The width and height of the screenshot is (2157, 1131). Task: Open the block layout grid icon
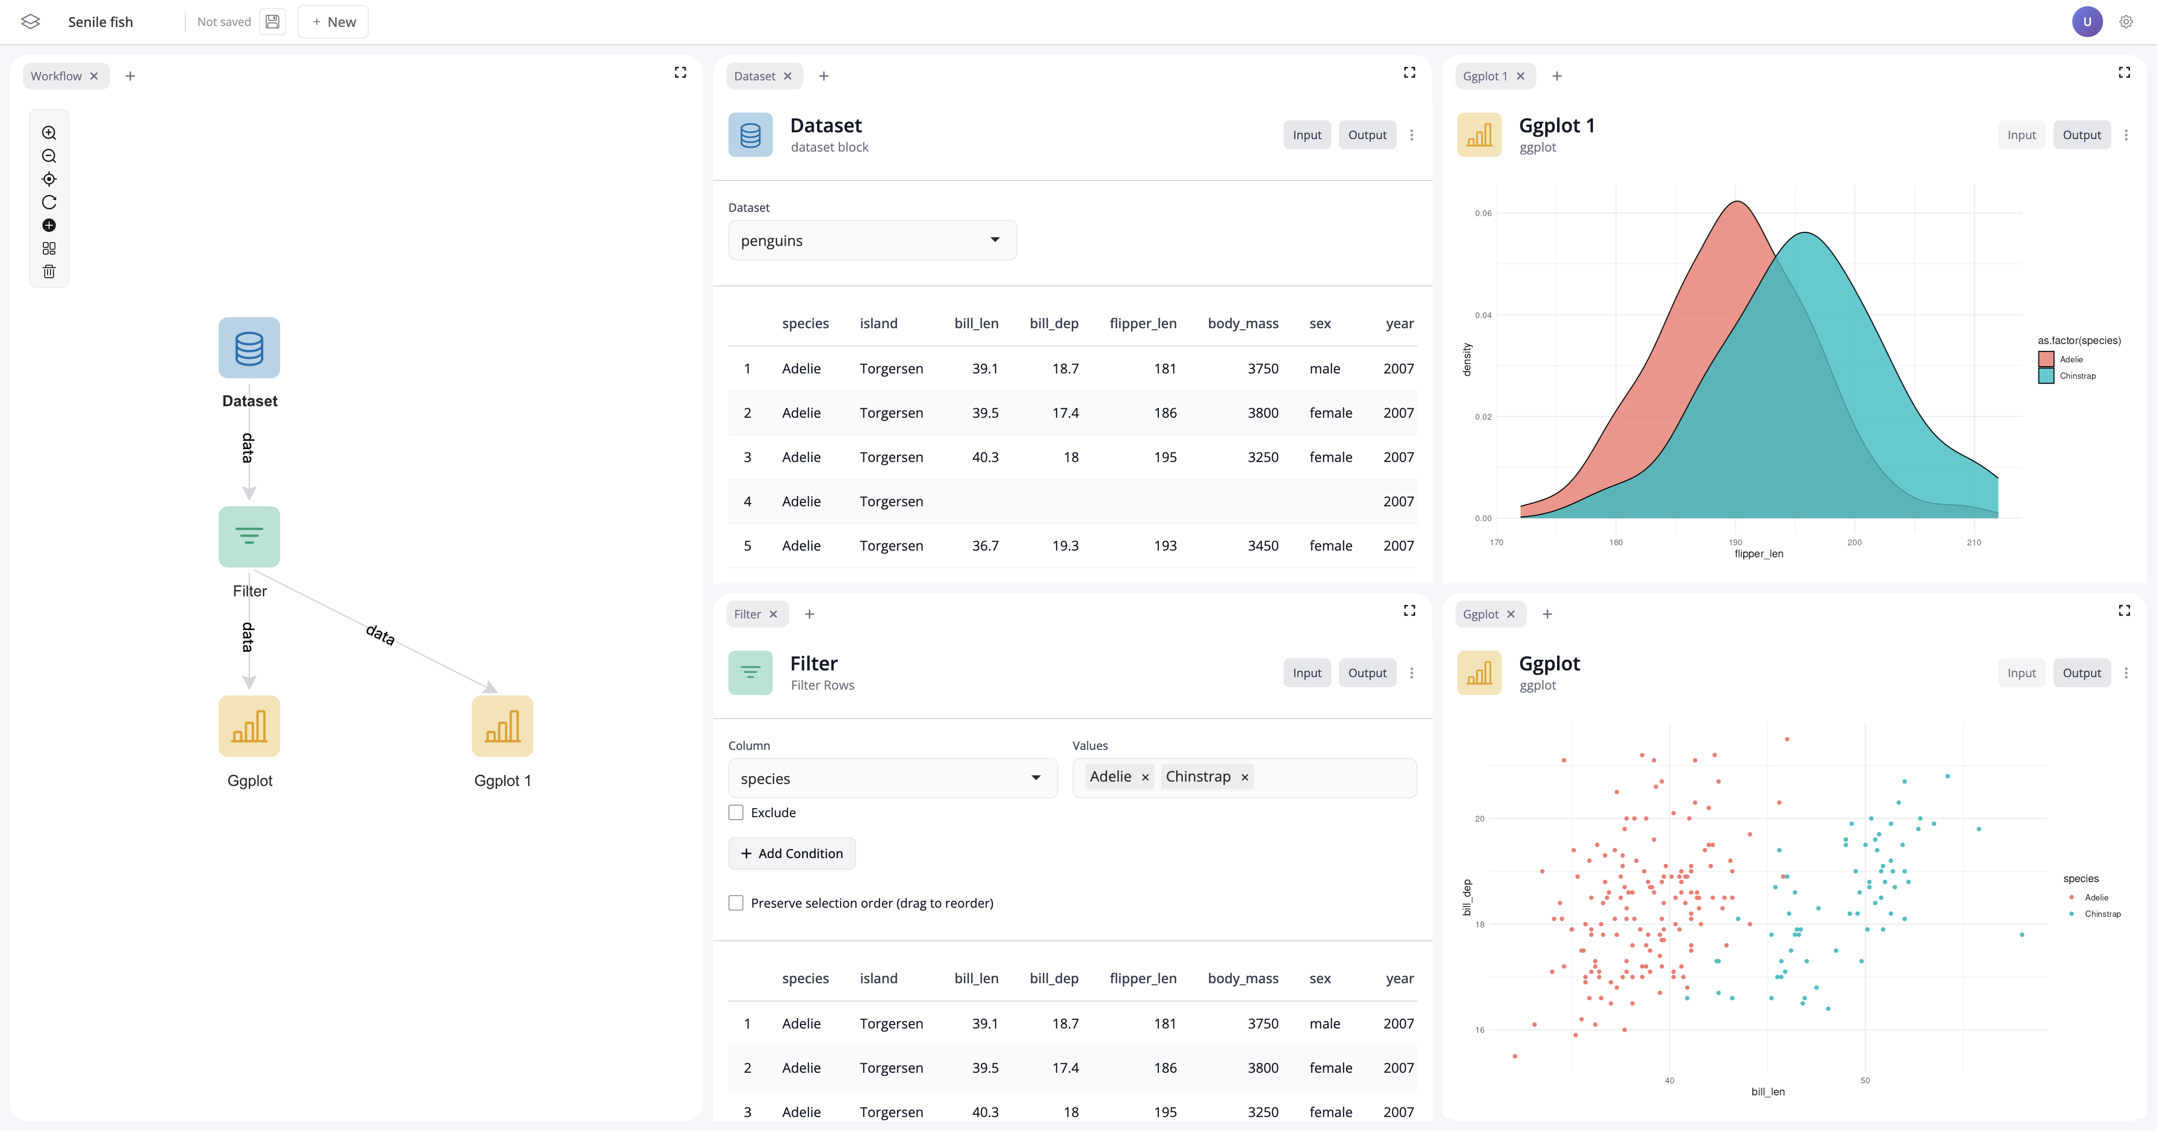click(x=49, y=248)
